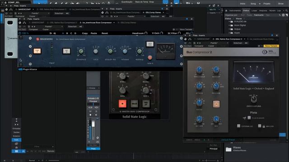Screen dimensions: 289x162
Task: Add insert with plus icon in townhouse window
Action: [x=24, y=19]
